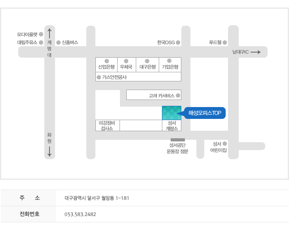Click the 가스안전공사 marker dot
The width and height of the screenshot is (289, 237).
(x=99, y=77)
